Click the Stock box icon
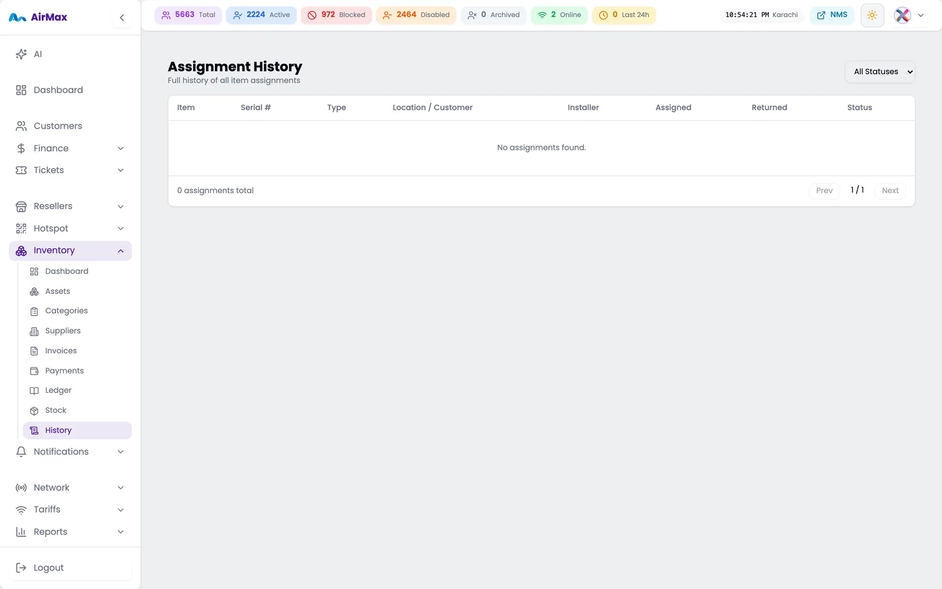Viewport: 942px width, 589px height. click(34, 411)
